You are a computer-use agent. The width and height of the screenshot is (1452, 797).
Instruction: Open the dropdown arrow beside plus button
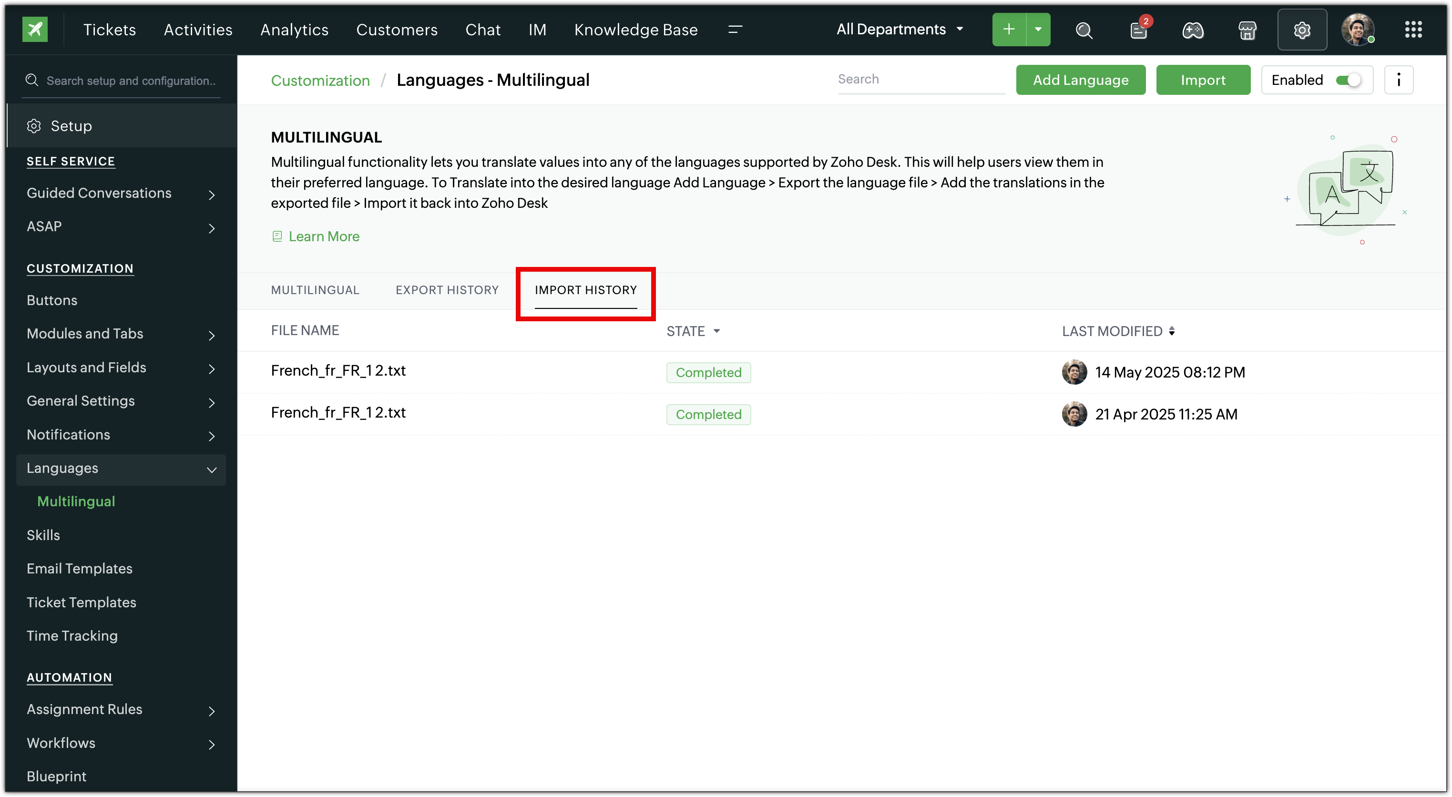coord(1038,29)
